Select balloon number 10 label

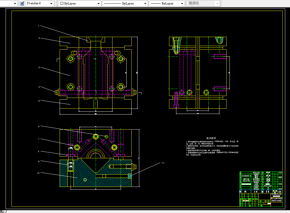click(38, 173)
